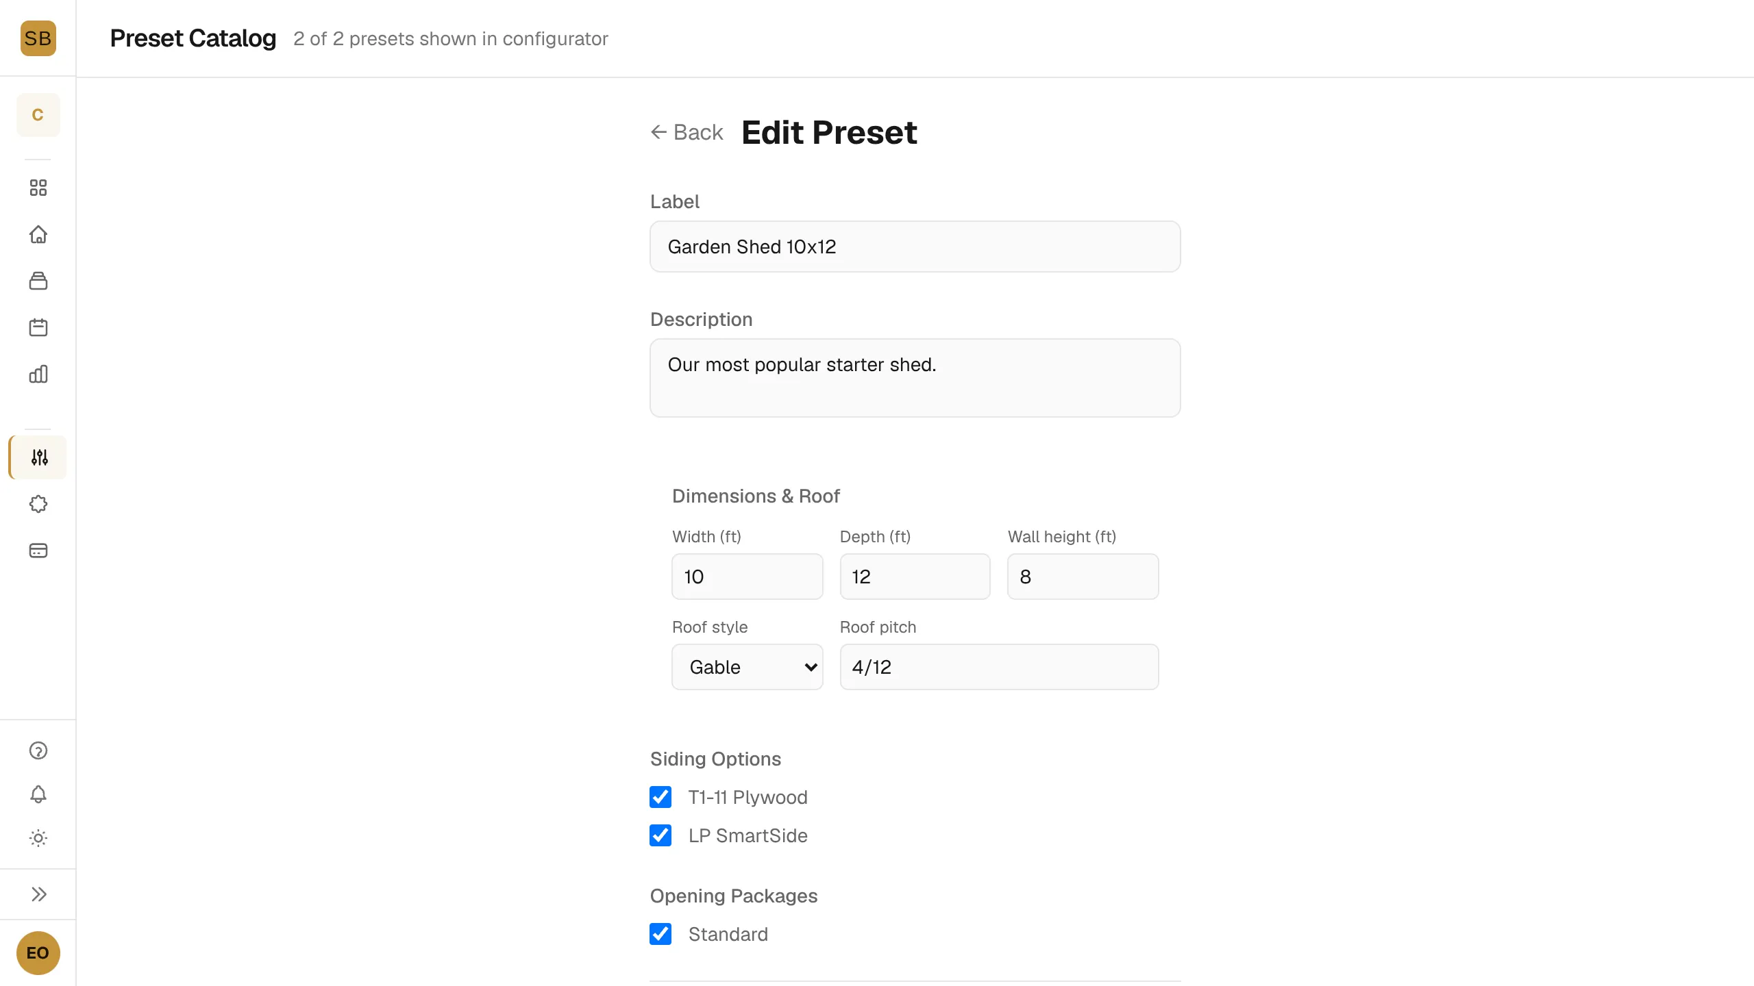Click the Label input field

(915, 246)
